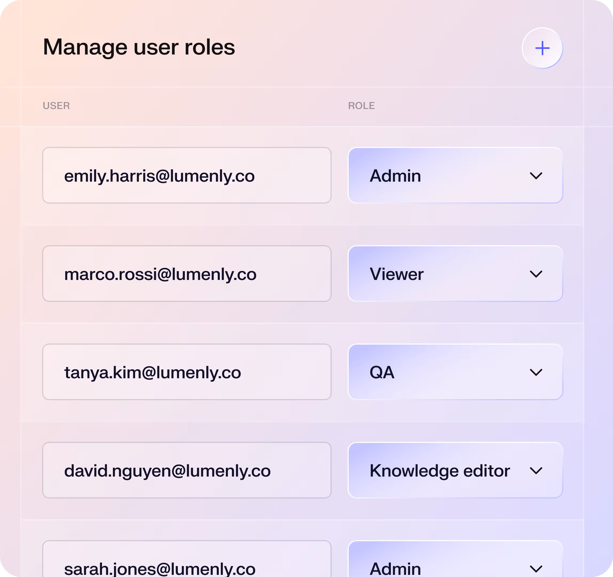Select emily.harris@lumenly.co email field

pyautogui.click(x=187, y=176)
